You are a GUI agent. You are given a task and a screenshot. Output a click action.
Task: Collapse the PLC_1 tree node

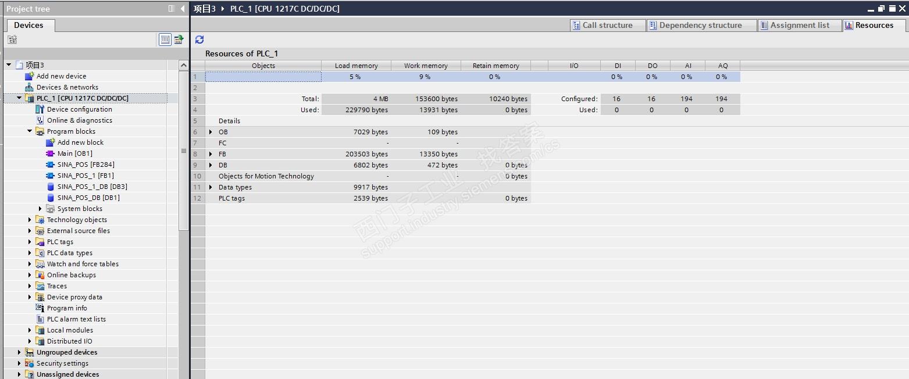(19, 98)
